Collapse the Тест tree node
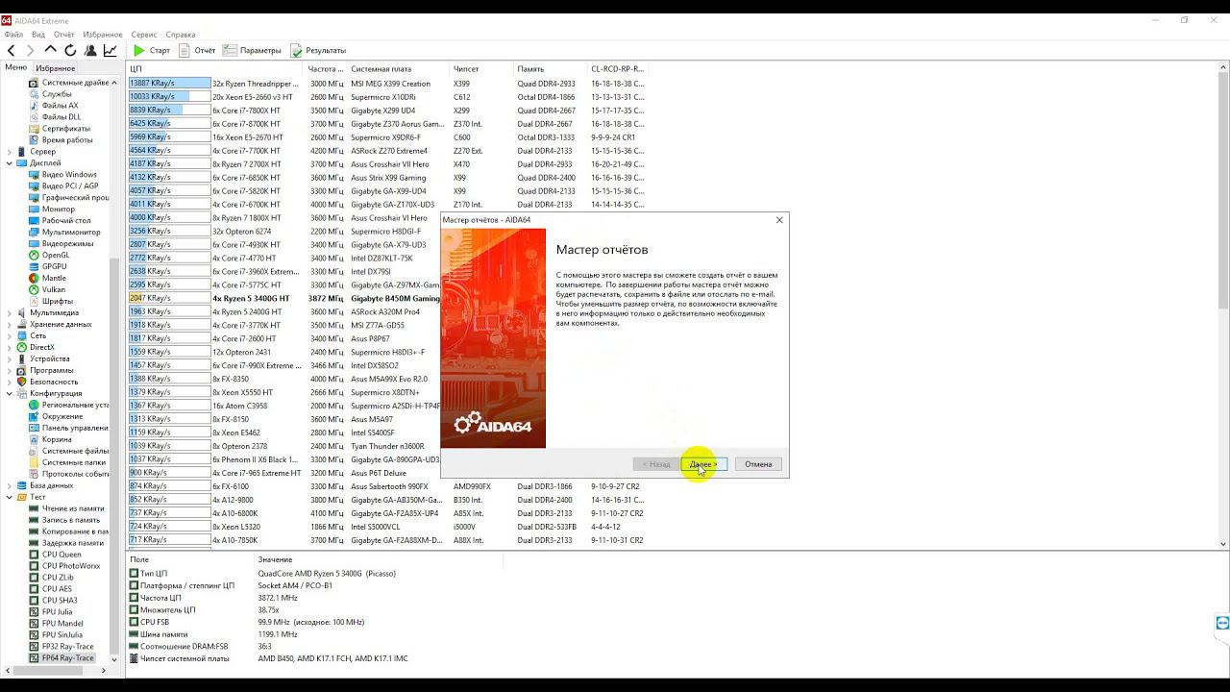The image size is (1230, 692). (10, 497)
